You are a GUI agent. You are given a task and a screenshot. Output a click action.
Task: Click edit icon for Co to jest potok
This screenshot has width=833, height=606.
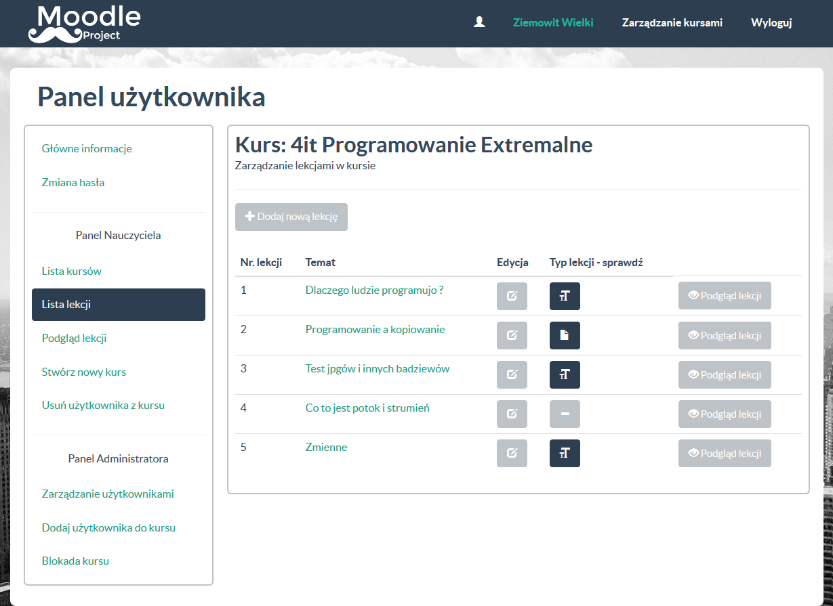512,414
